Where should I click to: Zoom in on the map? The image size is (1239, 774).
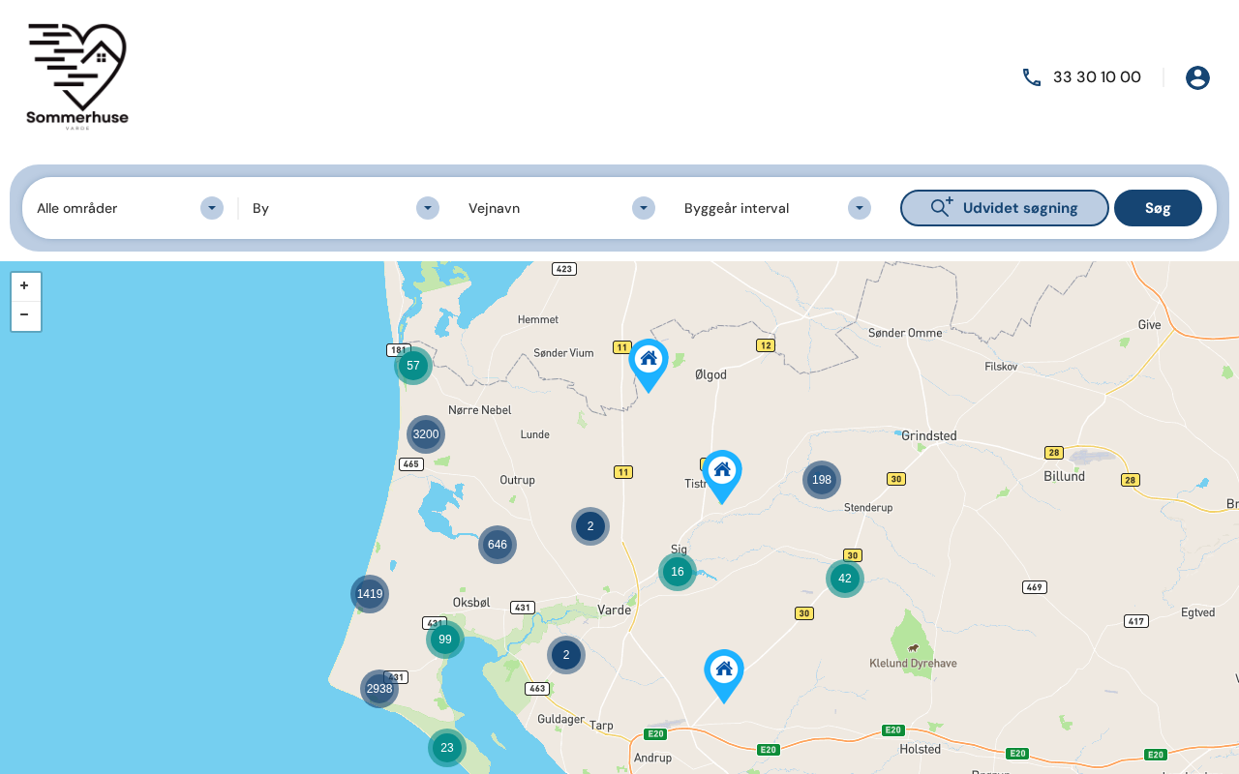(x=25, y=286)
